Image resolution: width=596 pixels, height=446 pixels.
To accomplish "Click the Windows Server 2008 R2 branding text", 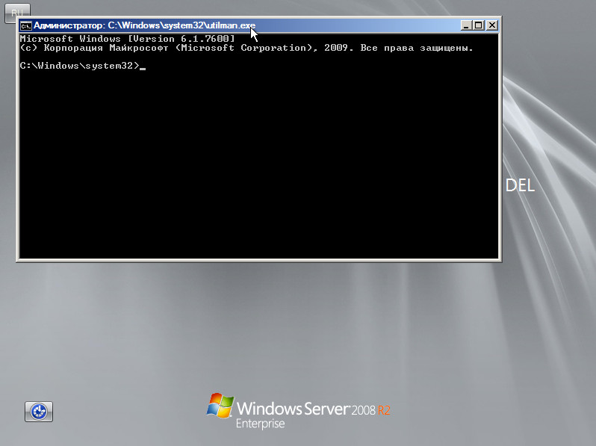I will coord(314,409).
